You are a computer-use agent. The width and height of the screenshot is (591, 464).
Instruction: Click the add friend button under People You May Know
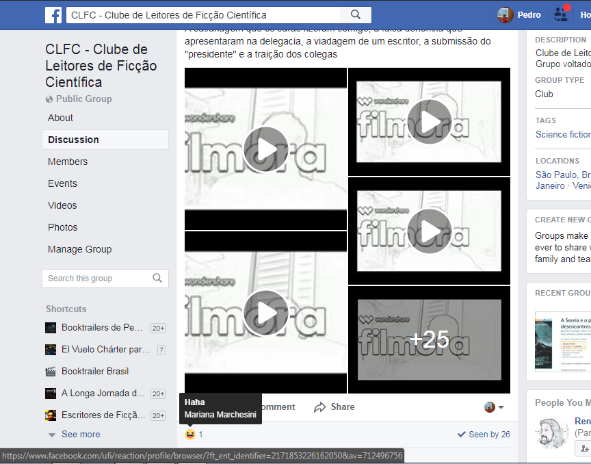583,448
